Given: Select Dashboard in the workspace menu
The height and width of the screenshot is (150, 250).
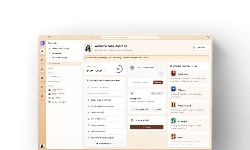Looking at the screenshot, I should point(56,63).
